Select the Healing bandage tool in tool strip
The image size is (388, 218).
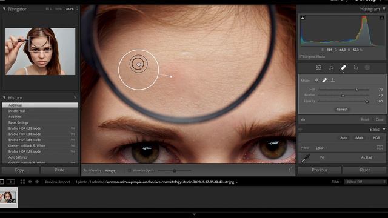click(x=343, y=67)
